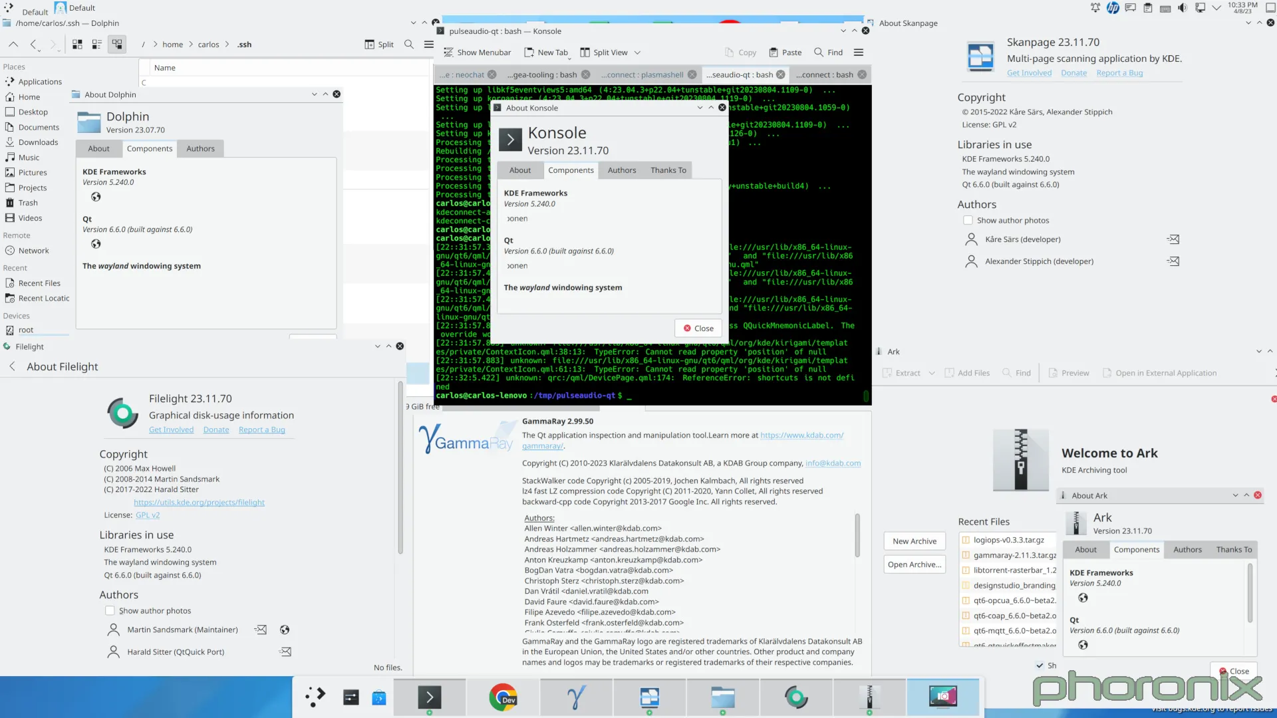Viewport: 1277px width, 718px height.
Task: Open Chrome Dev from the taskbar
Action: 503,697
